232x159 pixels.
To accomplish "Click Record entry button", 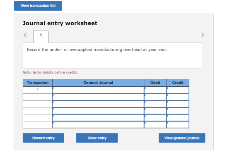I will click(43, 138).
